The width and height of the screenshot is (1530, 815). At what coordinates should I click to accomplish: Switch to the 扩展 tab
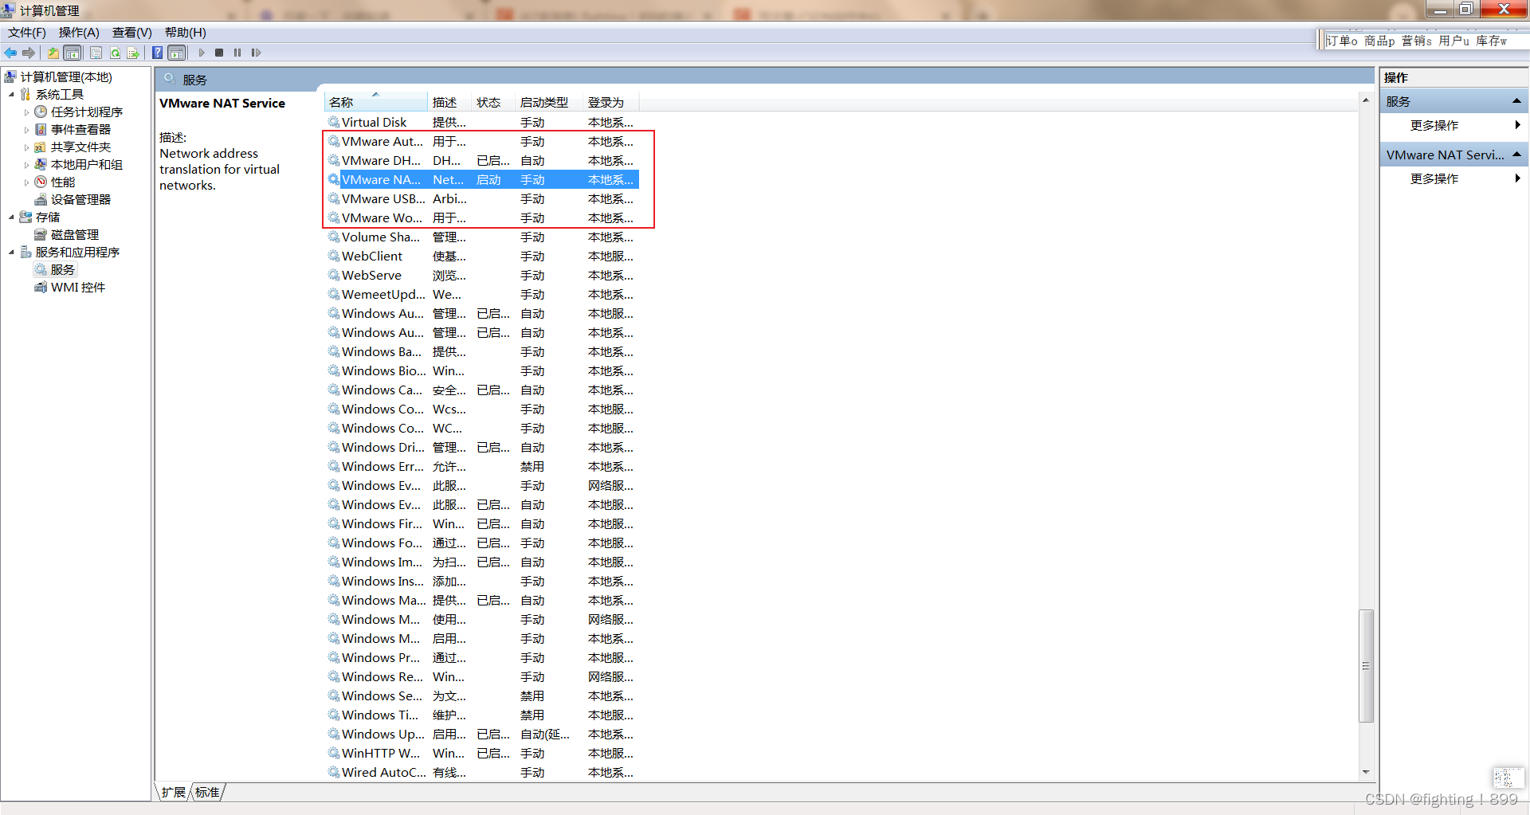point(173,792)
